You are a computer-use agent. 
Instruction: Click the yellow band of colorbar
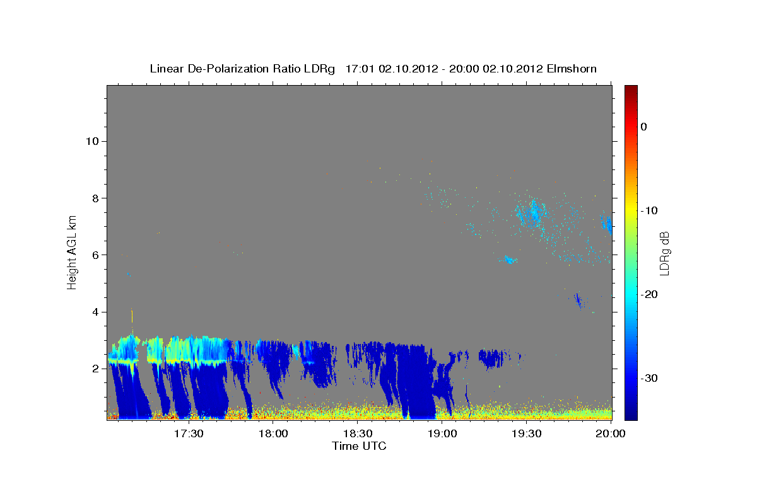631,209
